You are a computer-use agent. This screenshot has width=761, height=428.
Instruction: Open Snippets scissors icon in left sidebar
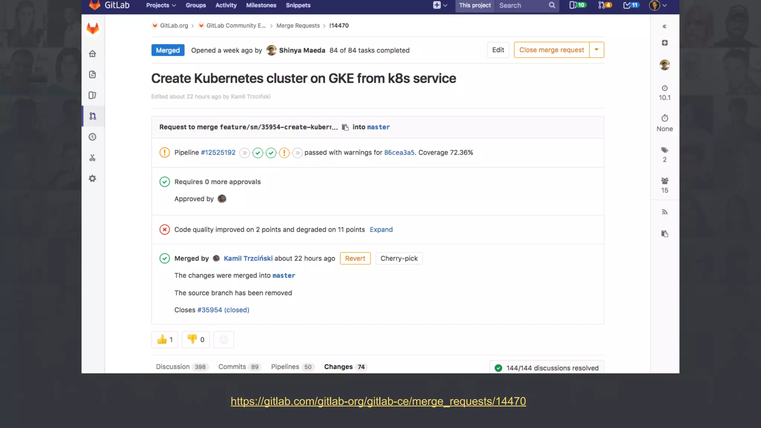click(x=93, y=158)
